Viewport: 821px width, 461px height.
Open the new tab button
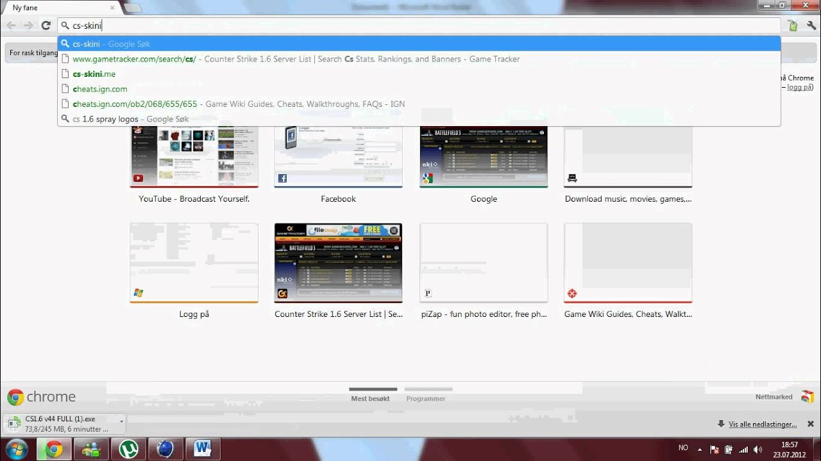133,8
